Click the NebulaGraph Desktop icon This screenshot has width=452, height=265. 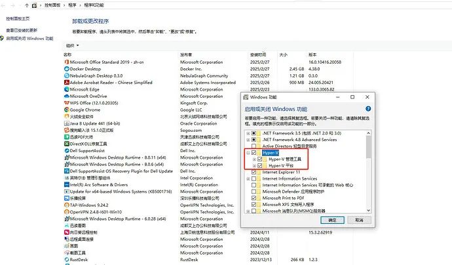(x=67, y=75)
